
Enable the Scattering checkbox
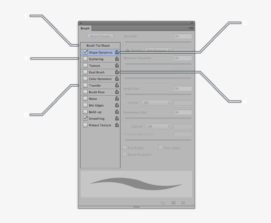tap(85, 59)
